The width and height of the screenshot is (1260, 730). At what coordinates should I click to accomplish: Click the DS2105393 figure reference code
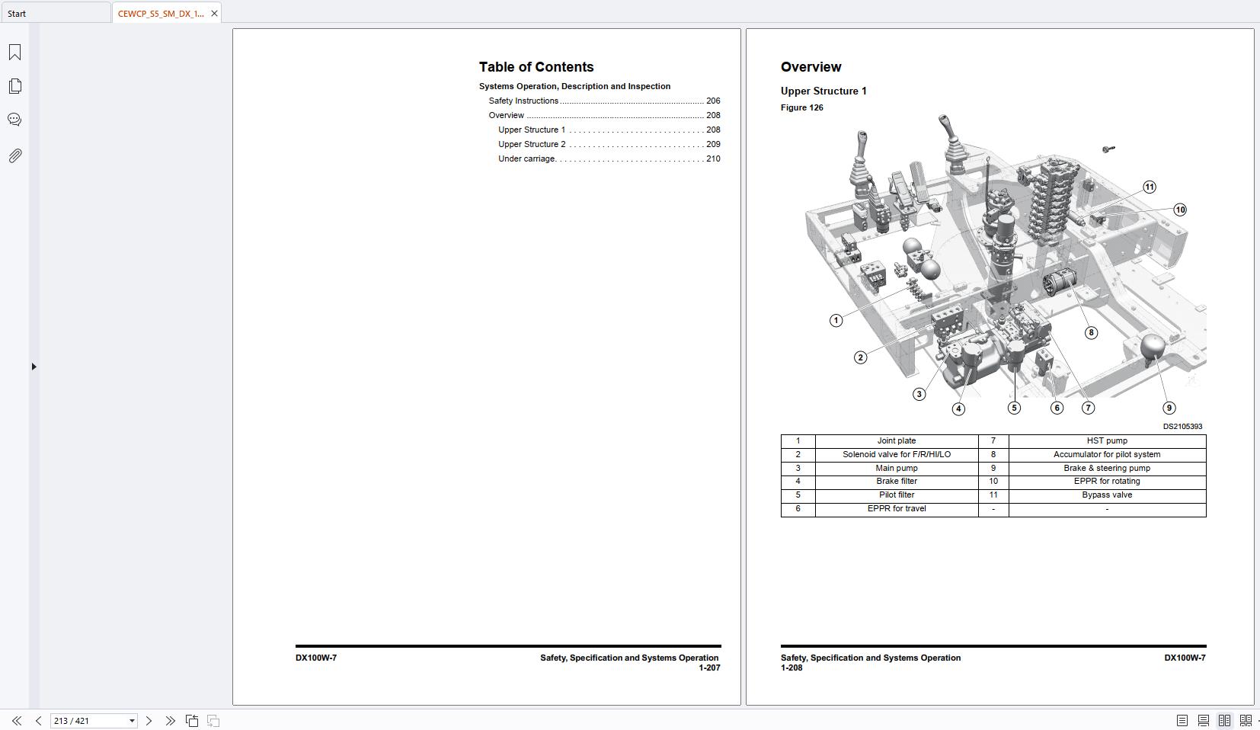coord(1182,427)
